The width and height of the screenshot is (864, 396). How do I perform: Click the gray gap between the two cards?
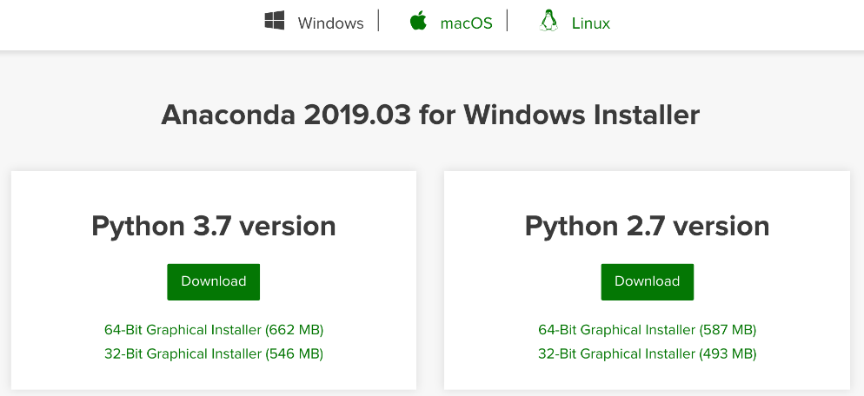[430, 278]
